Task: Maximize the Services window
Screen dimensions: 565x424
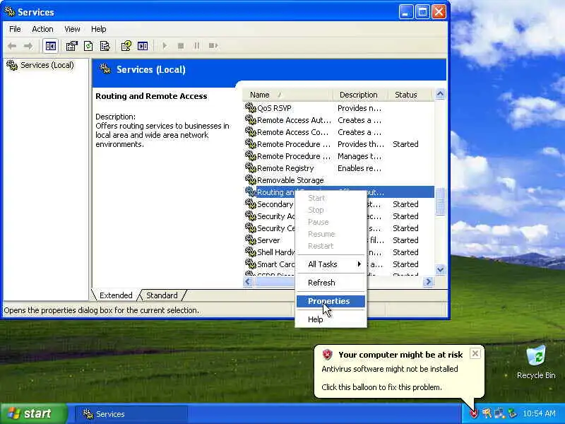Action: click(422, 12)
